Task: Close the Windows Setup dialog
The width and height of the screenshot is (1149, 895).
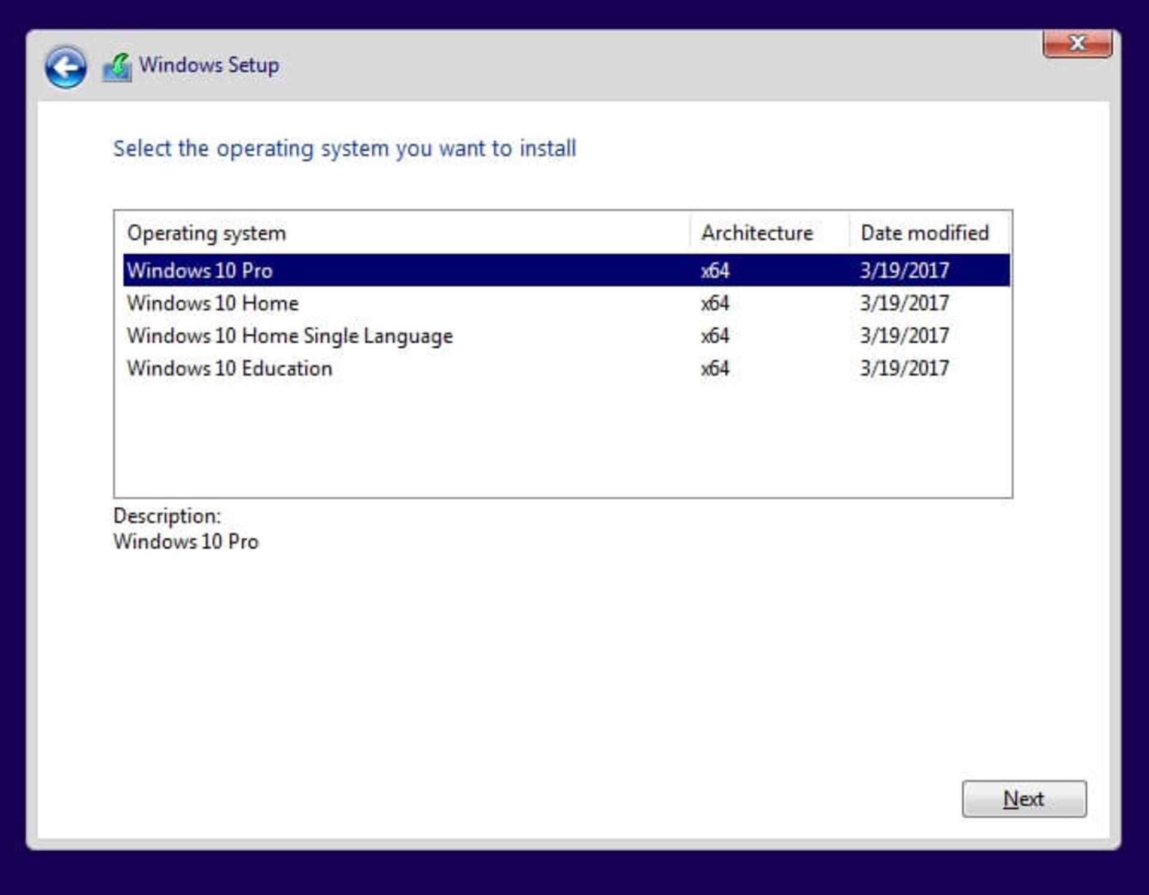Action: (1077, 44)
